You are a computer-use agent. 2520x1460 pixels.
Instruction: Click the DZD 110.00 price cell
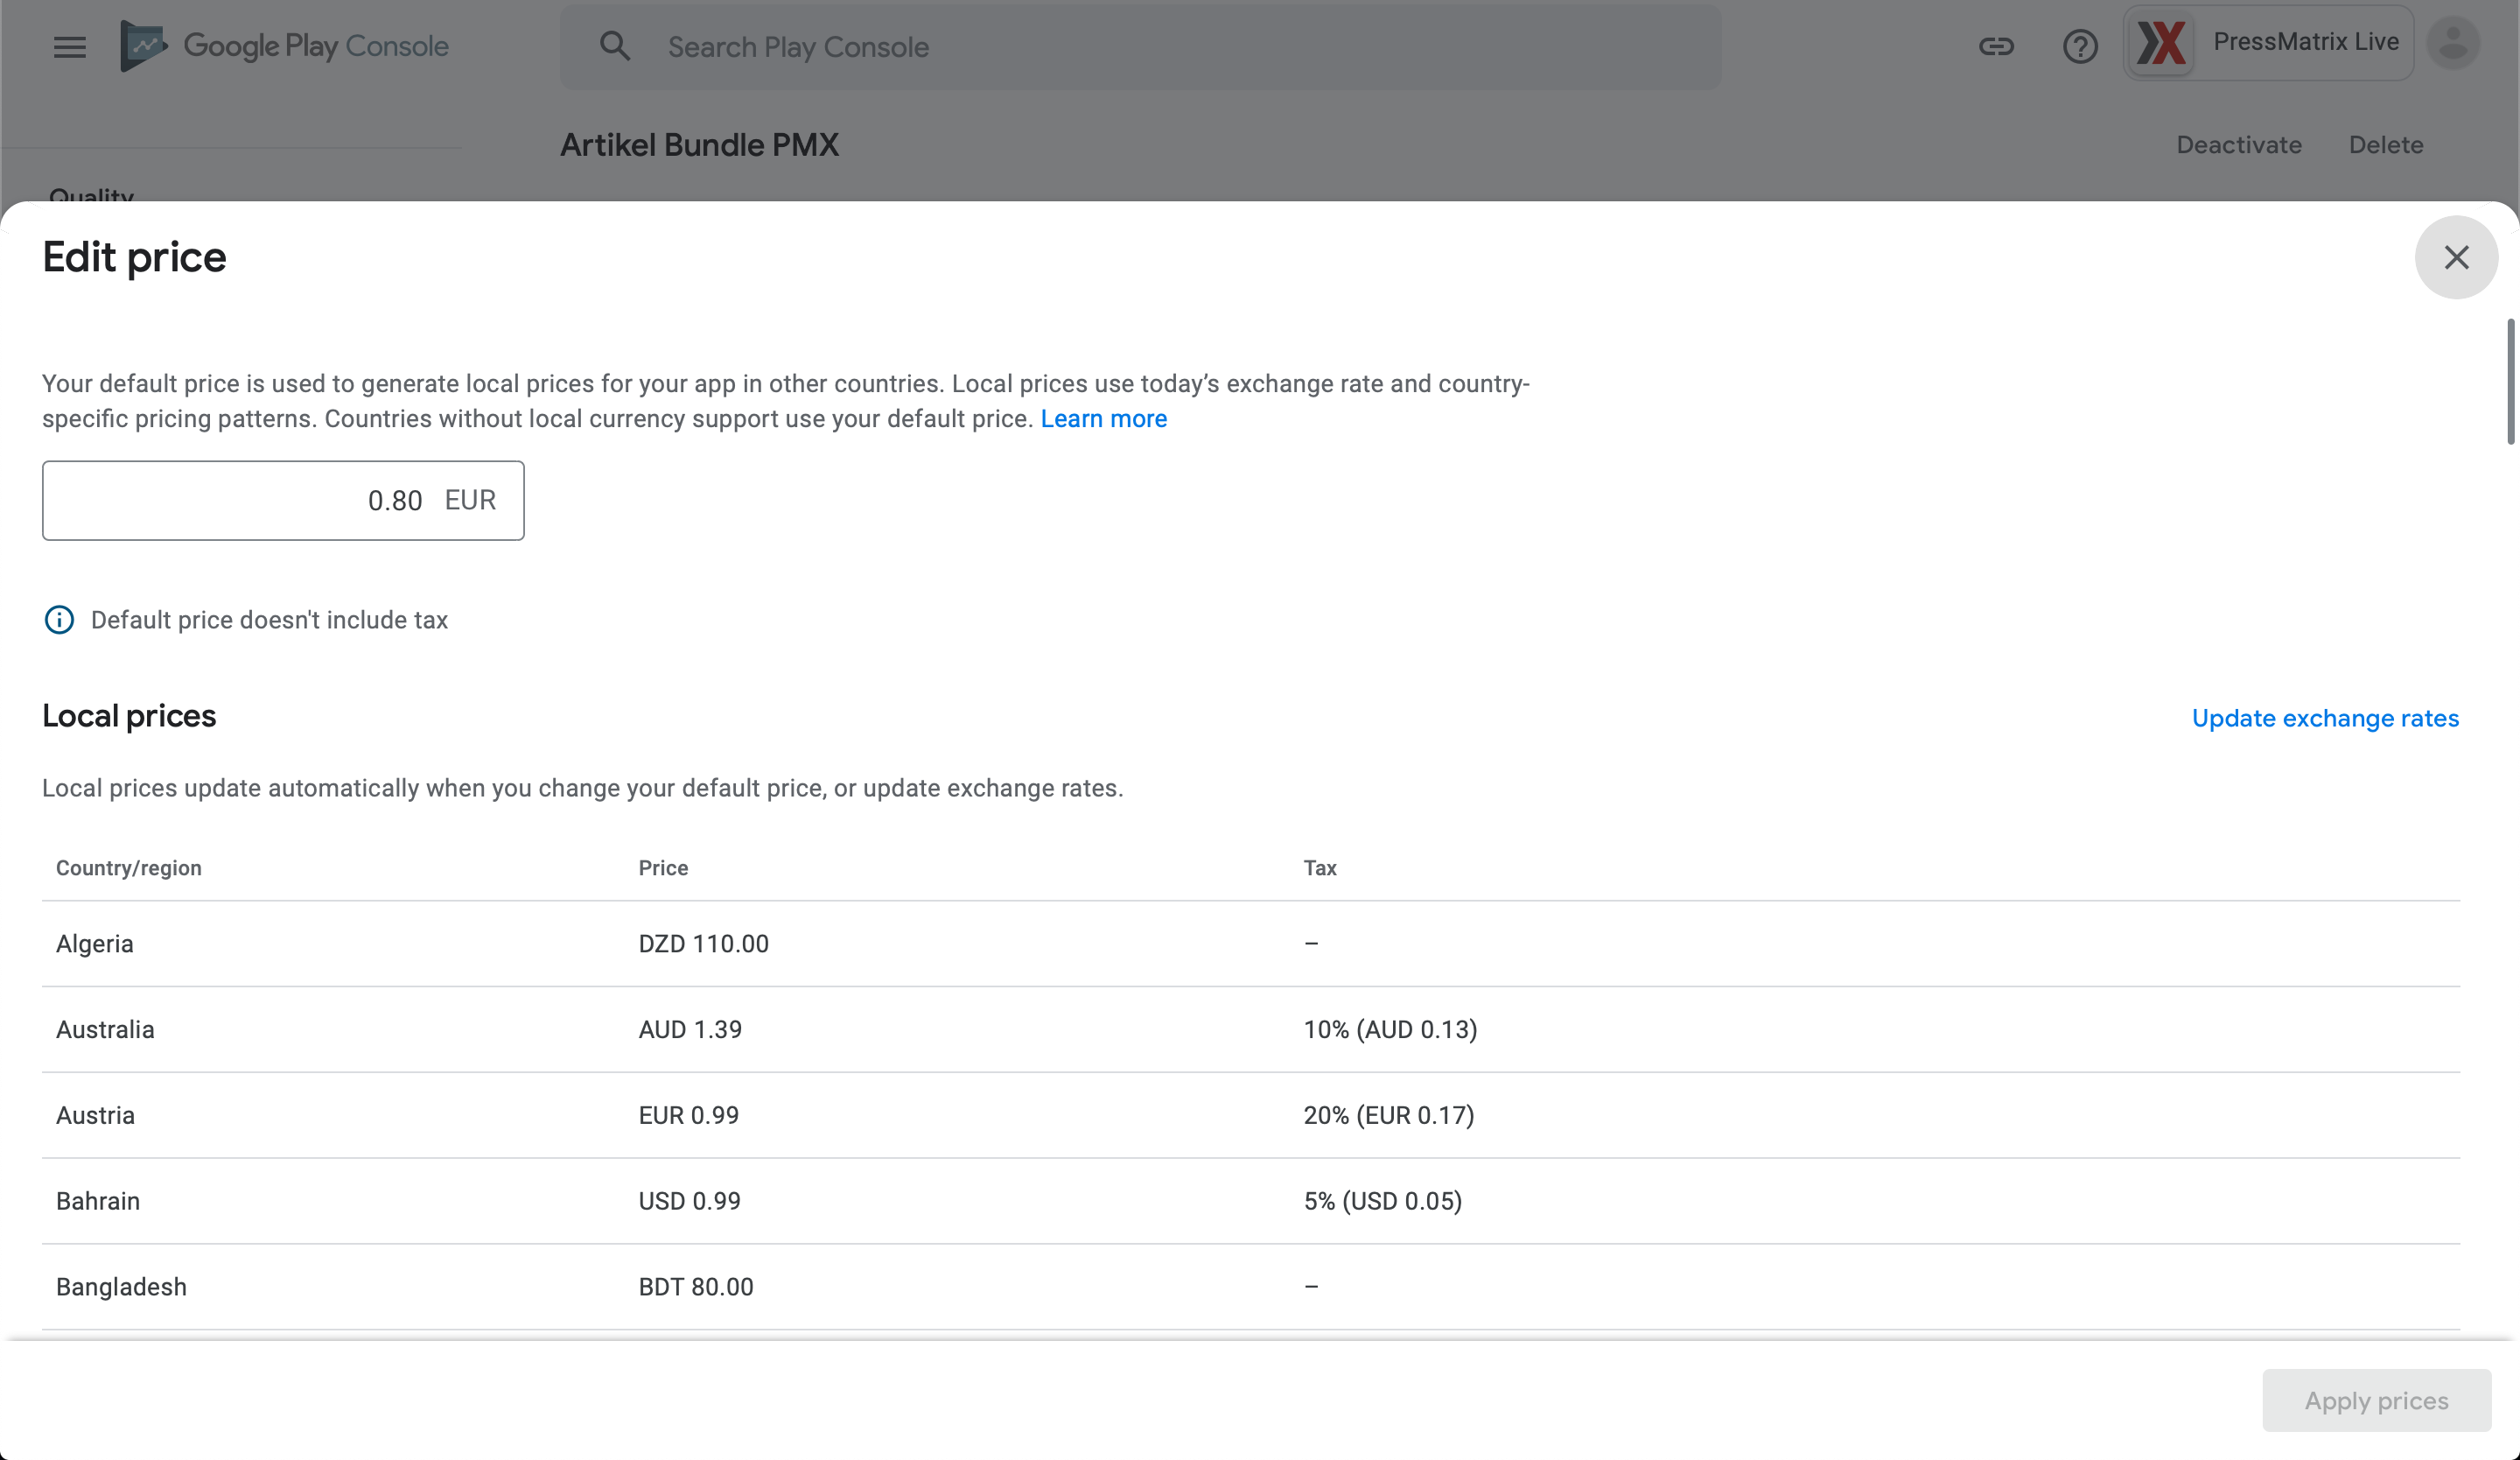pos(703,944)
